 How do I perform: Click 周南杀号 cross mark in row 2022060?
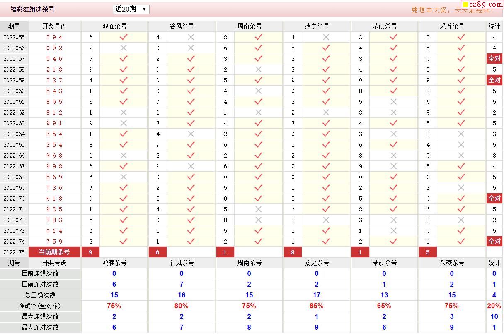[258, 91]
